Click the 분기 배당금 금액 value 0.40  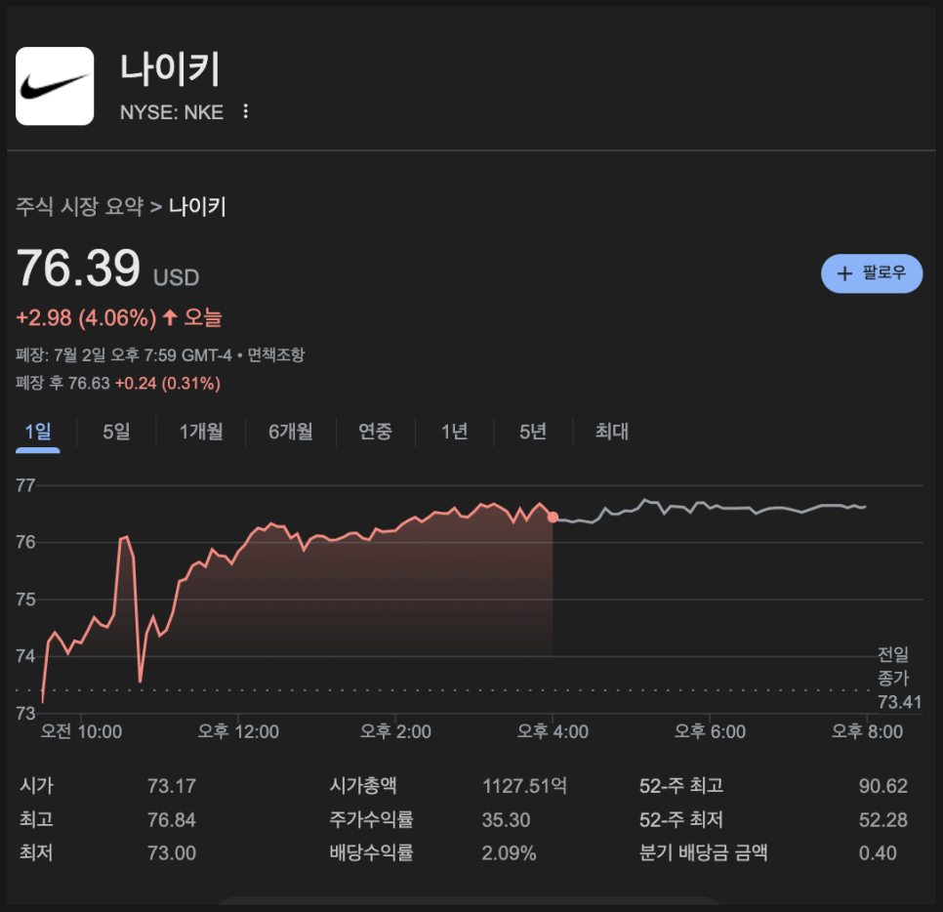(878, 853)
